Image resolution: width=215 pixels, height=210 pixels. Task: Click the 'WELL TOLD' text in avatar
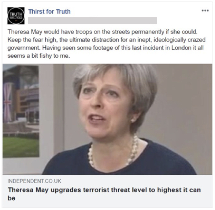point(16,17)
